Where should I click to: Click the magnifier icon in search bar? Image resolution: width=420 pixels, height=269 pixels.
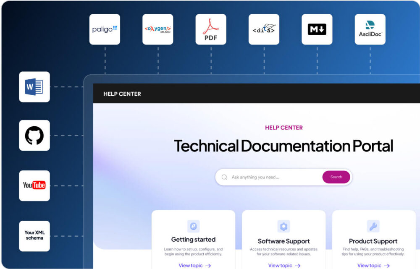point(225,177)
